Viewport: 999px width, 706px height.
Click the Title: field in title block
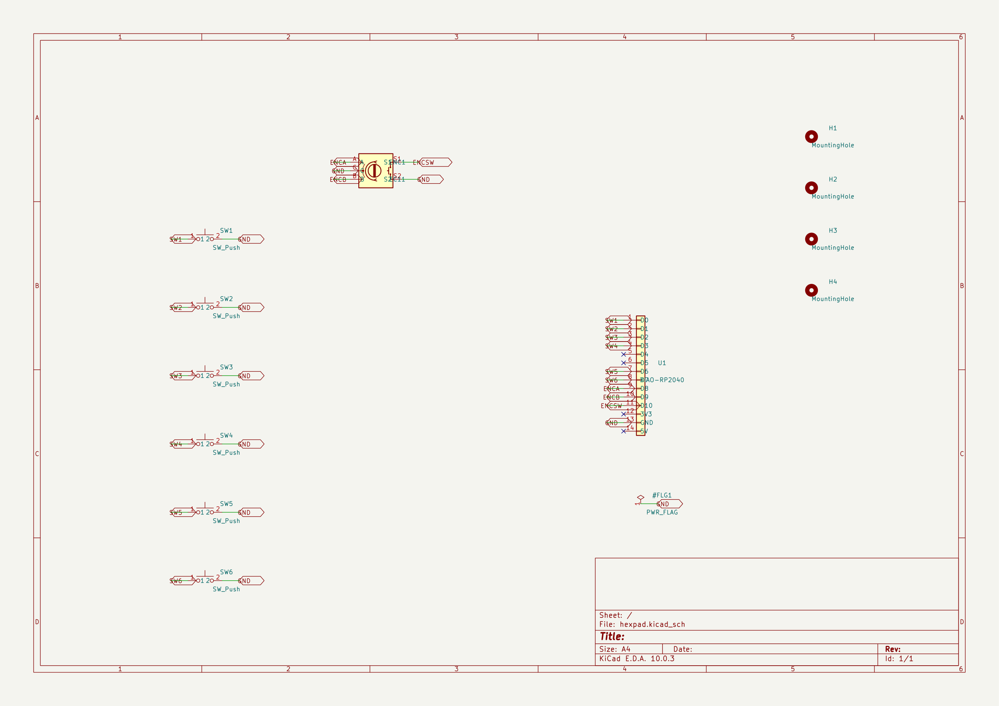click(x=612, y=636)
